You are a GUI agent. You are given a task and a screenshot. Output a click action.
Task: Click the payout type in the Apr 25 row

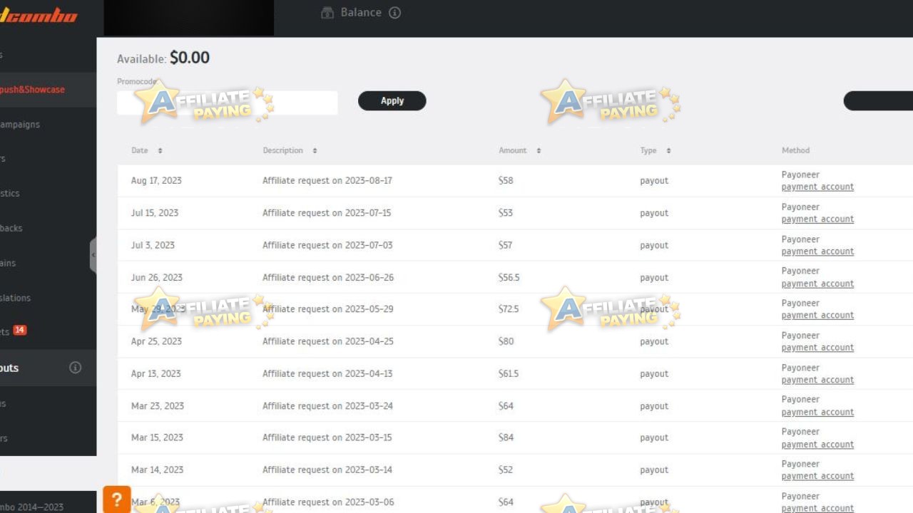(x=654, y=342)
